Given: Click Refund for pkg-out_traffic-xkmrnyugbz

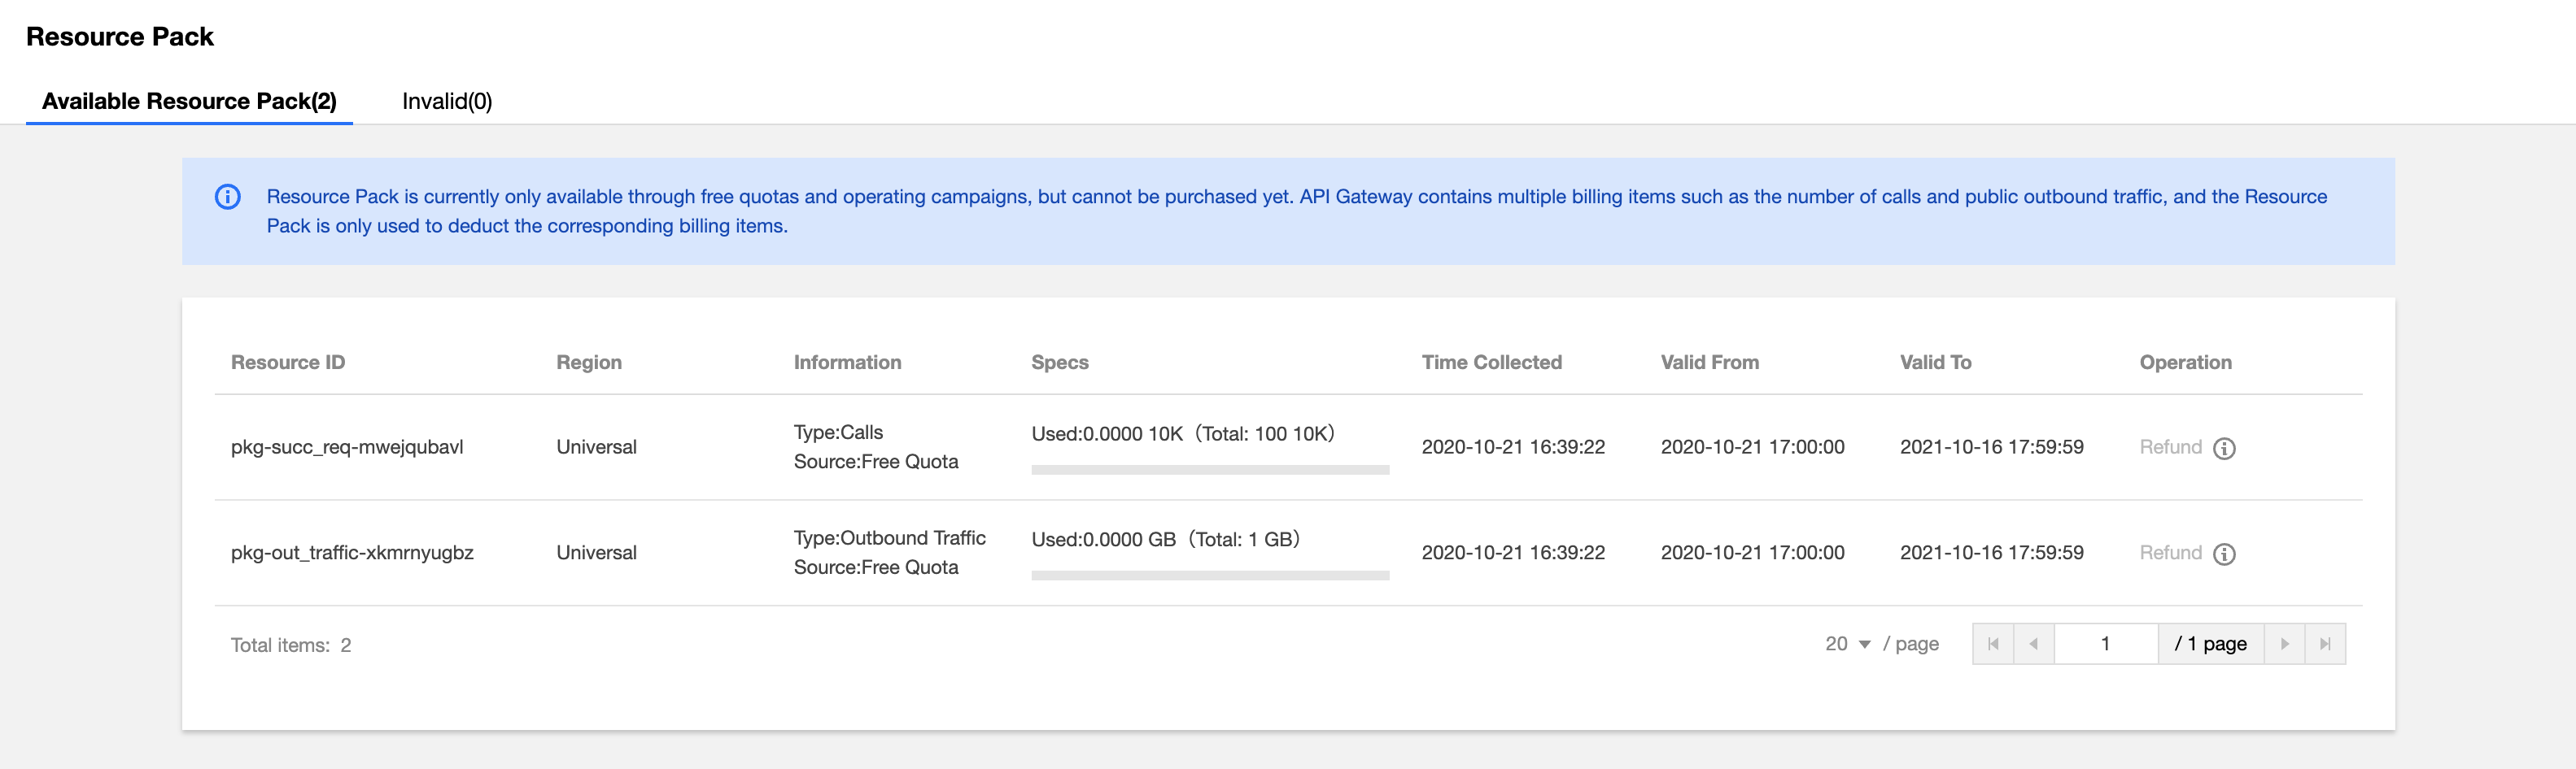Looking at the screenshot, I should pos(2170,554).
